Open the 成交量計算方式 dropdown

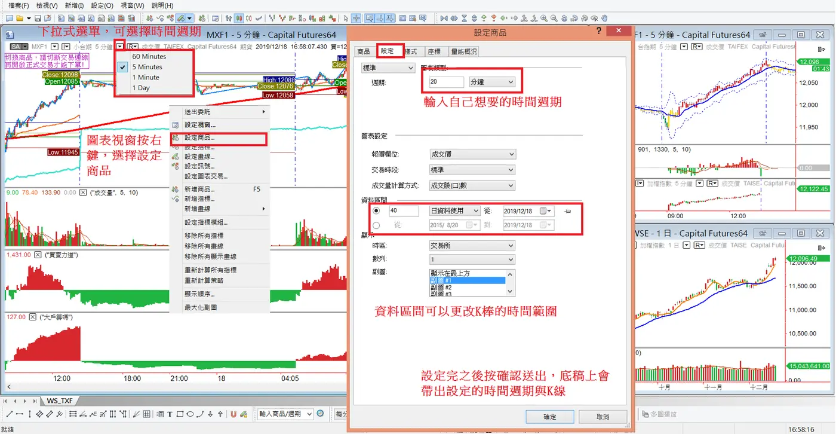[472, 185]
